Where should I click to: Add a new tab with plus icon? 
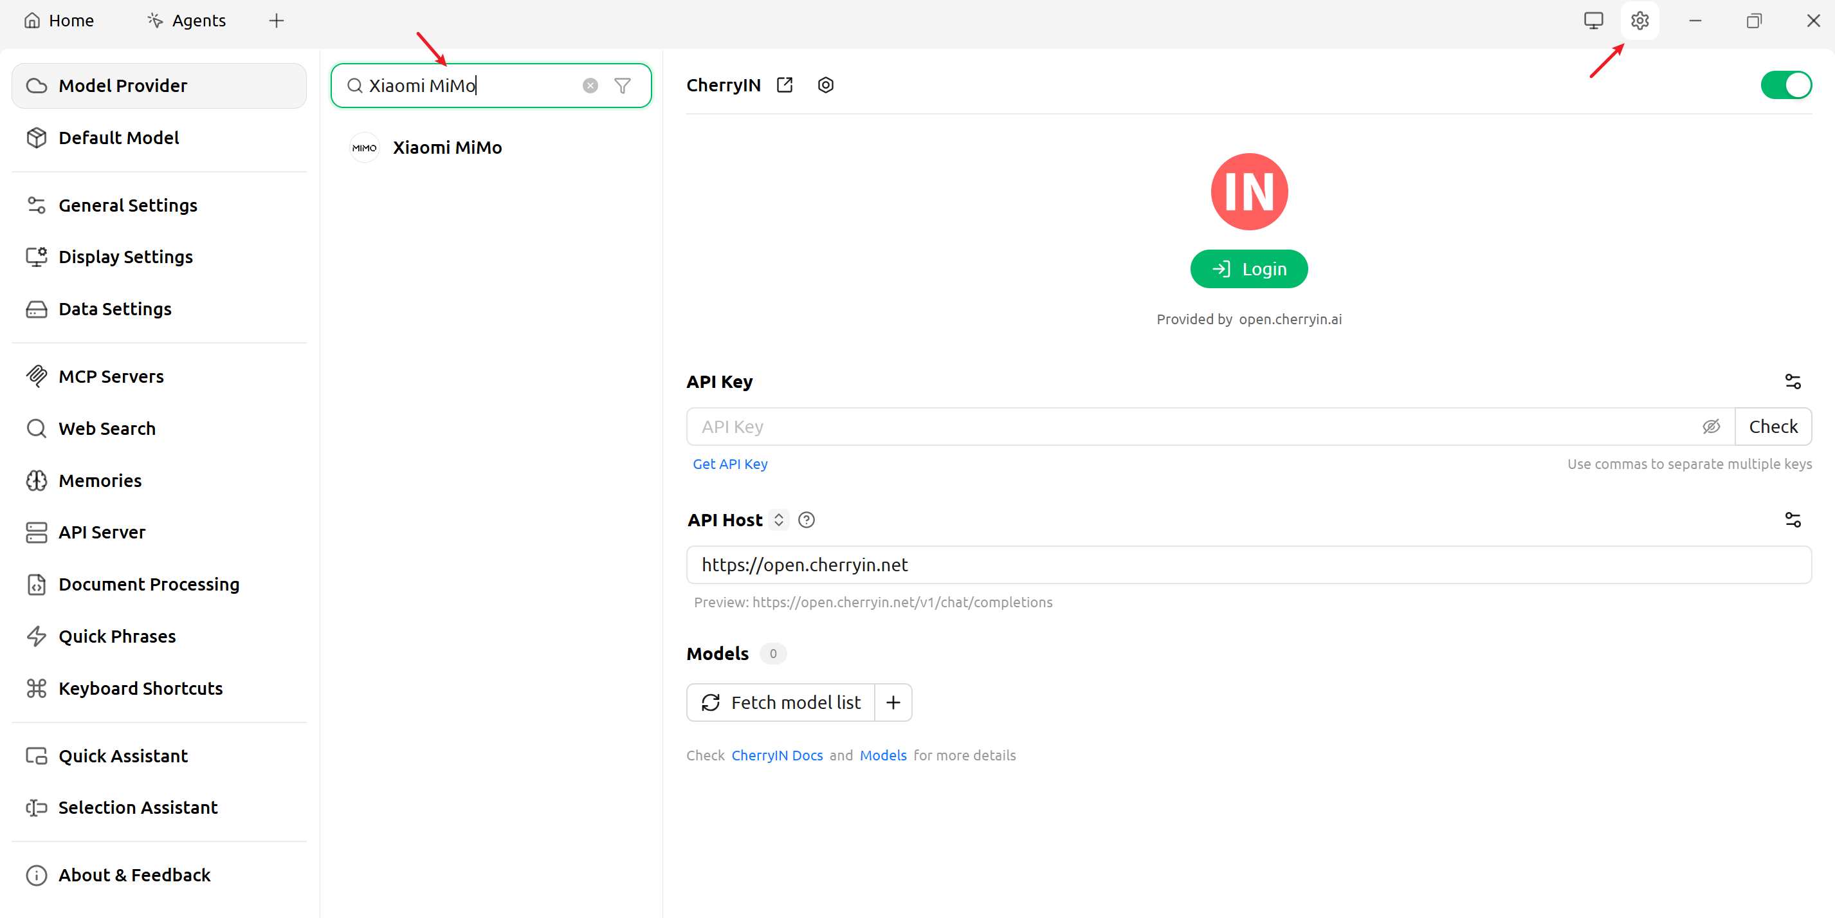point(277,21)
